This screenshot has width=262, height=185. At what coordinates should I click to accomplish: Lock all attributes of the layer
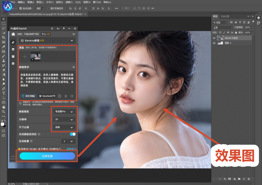pyautogui.click(x=236, y=33)
